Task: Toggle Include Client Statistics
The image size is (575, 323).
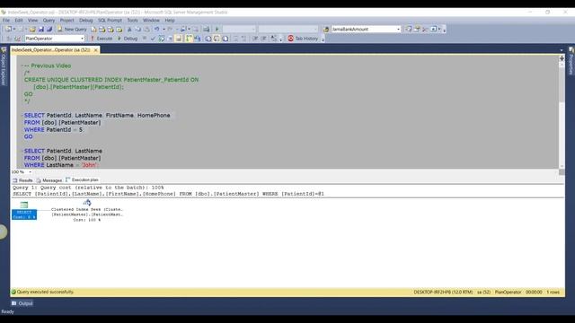Action: click(x=198, y=39)
